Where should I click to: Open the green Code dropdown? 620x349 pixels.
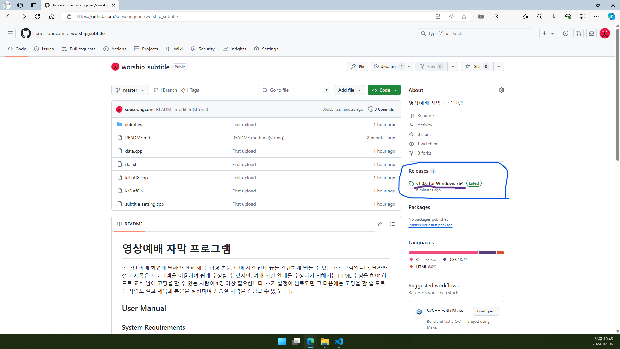point(384,90)
